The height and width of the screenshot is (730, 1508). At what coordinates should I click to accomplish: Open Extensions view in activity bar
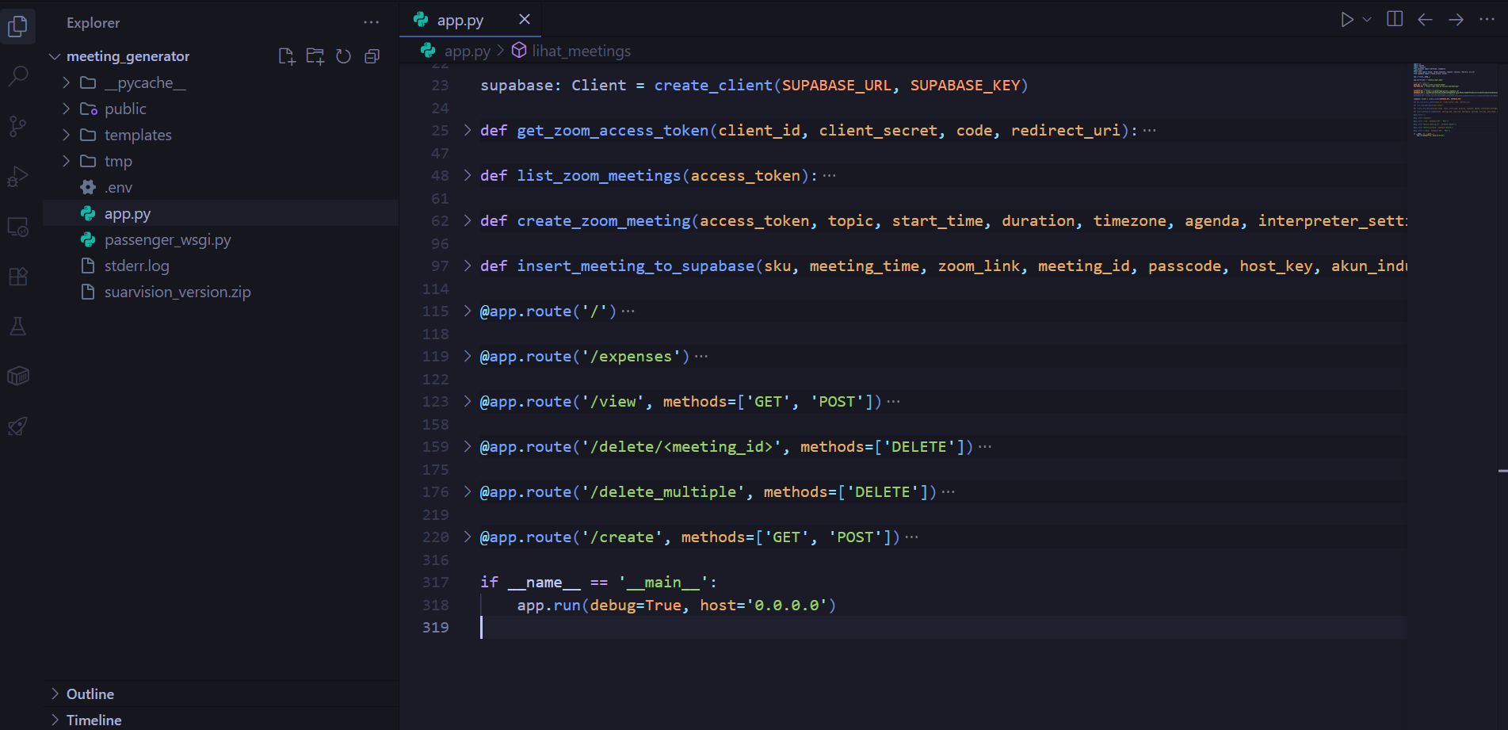[x=17, y=277]
